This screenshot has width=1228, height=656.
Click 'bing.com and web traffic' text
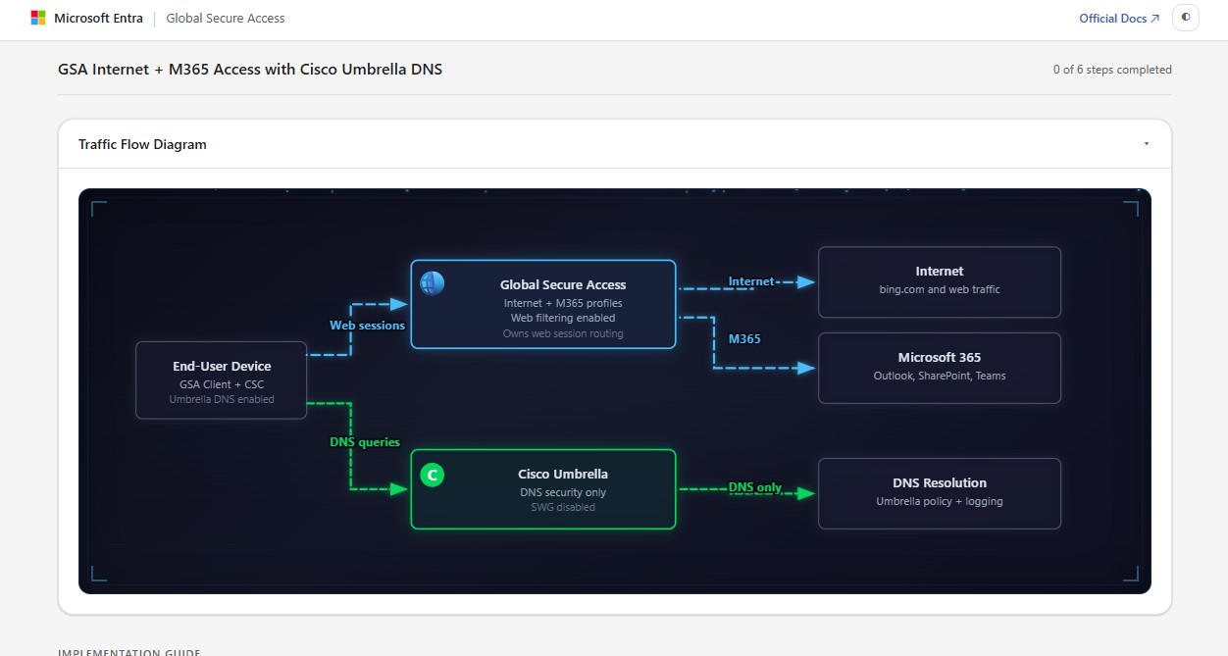tap(940, 289)
